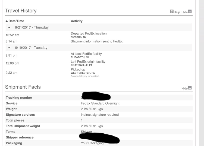The height and width of the screenshot is (146, 204).
Task: Click the Shipment Facts hide minus icon
Action: pos(190,88)
